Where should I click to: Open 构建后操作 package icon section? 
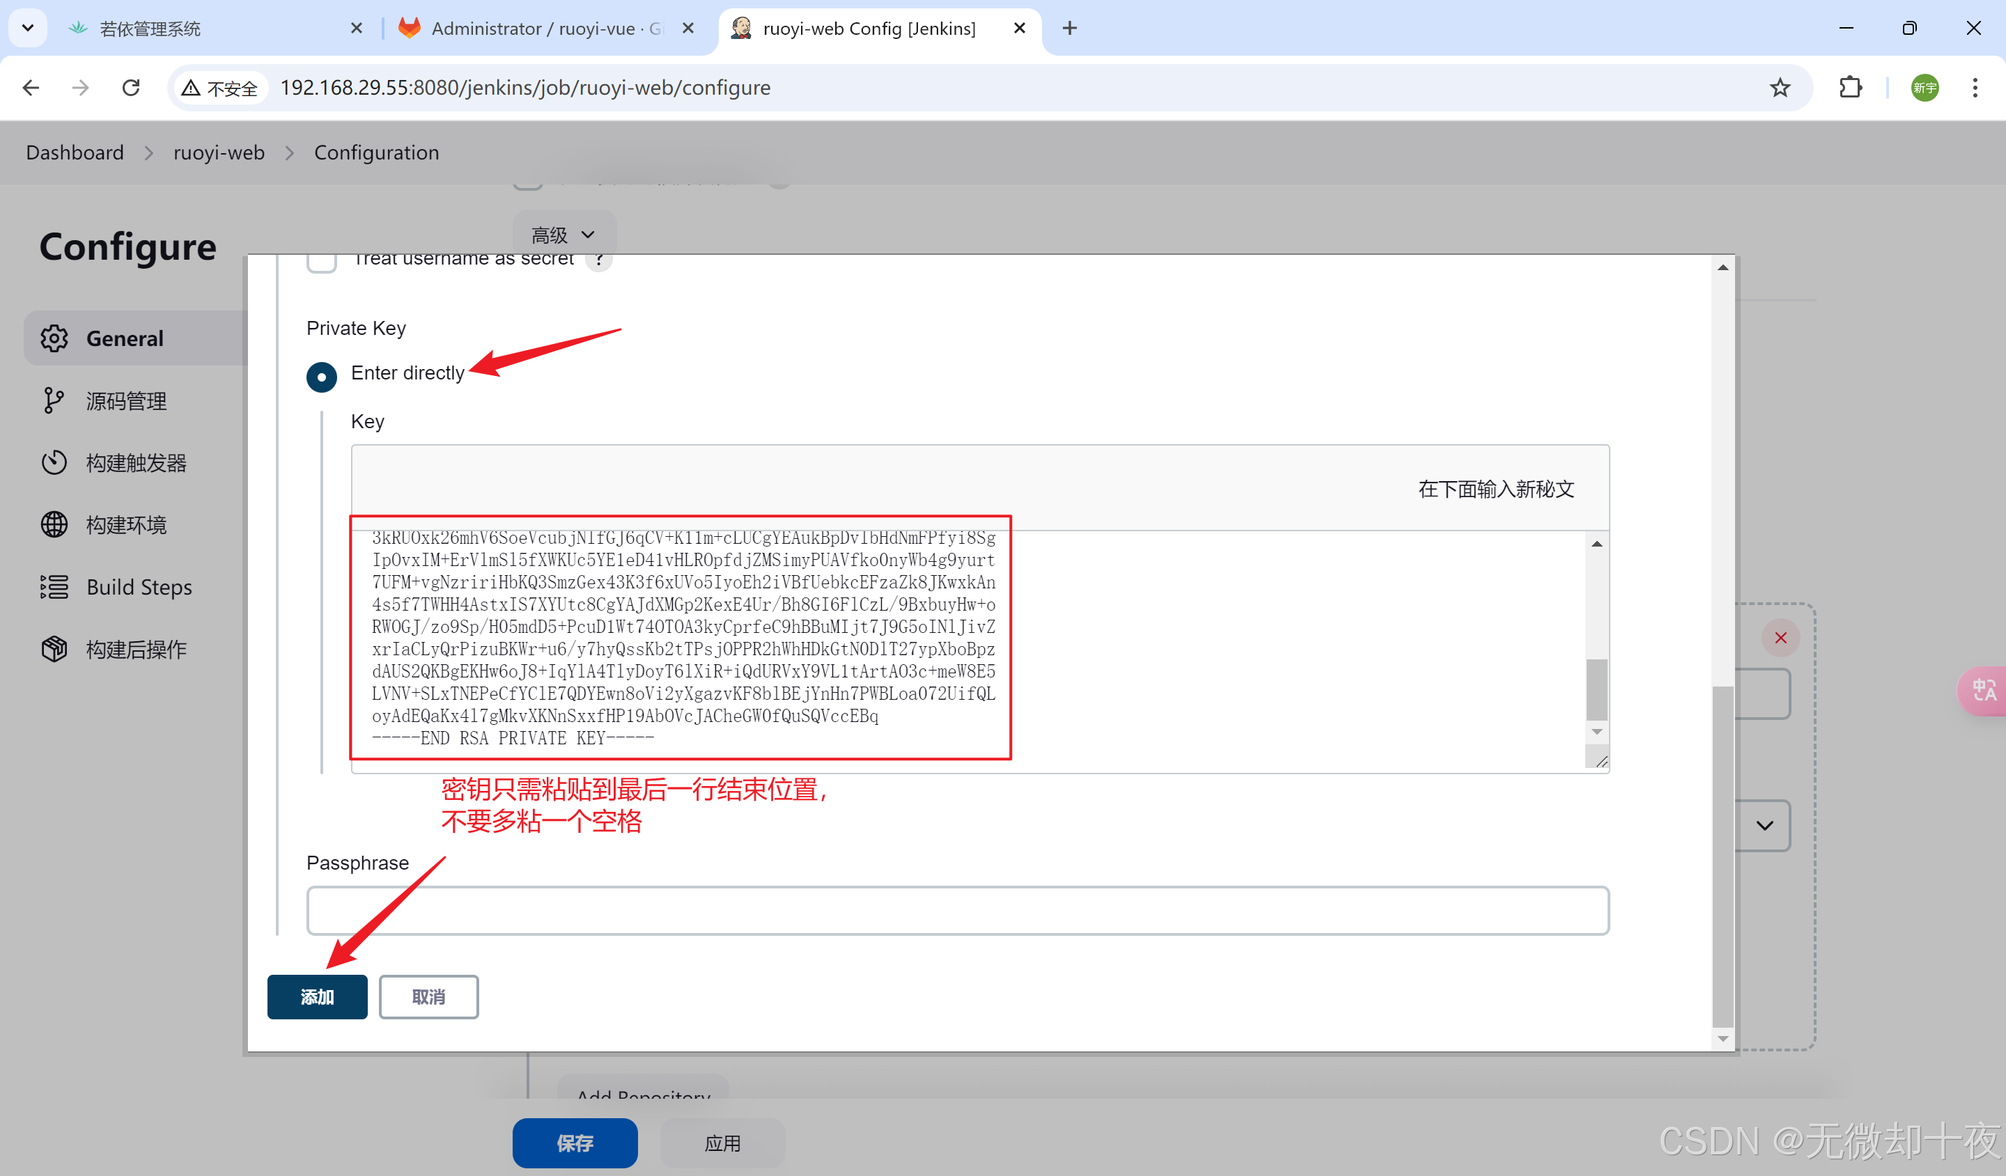54,648
